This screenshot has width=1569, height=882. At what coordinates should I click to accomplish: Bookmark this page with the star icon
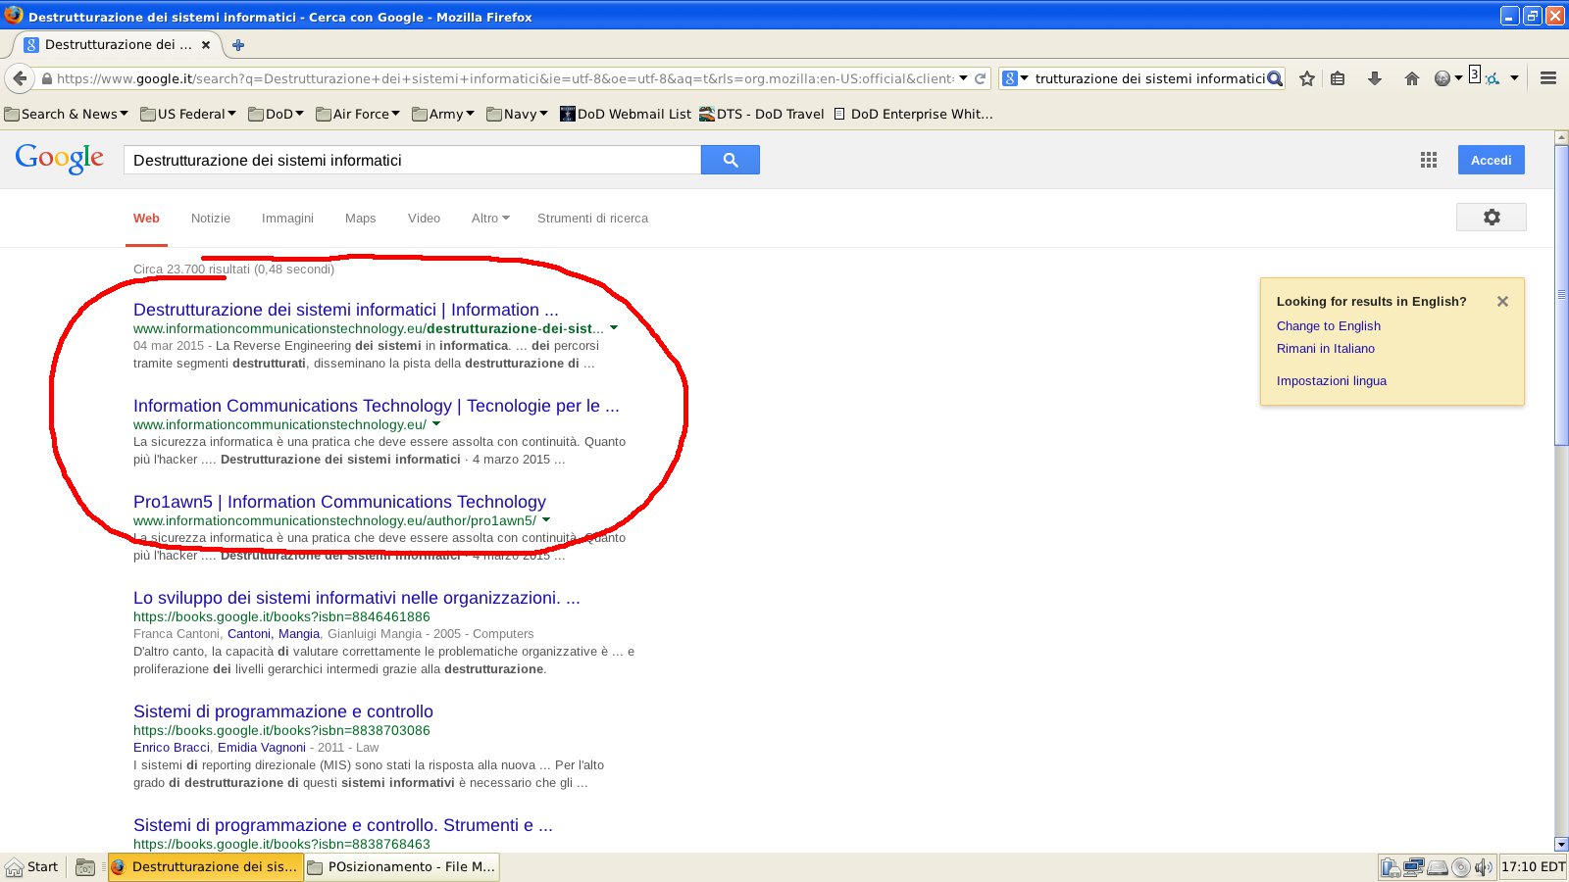pyautogui.click(x=1307, y=78)
